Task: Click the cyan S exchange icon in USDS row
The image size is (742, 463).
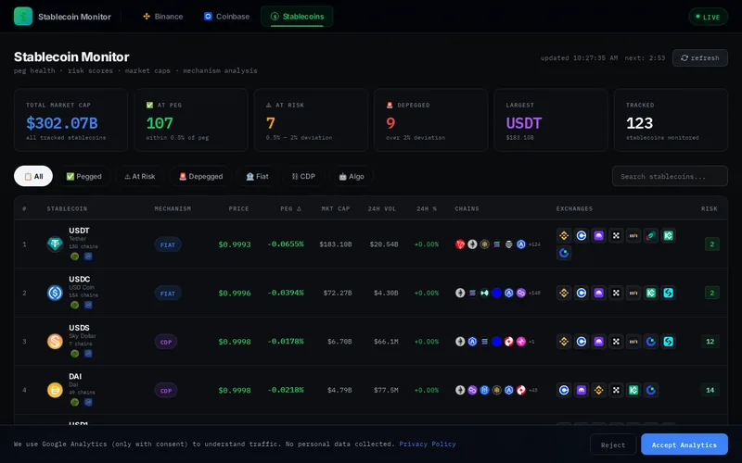Action: click(669, 342)
